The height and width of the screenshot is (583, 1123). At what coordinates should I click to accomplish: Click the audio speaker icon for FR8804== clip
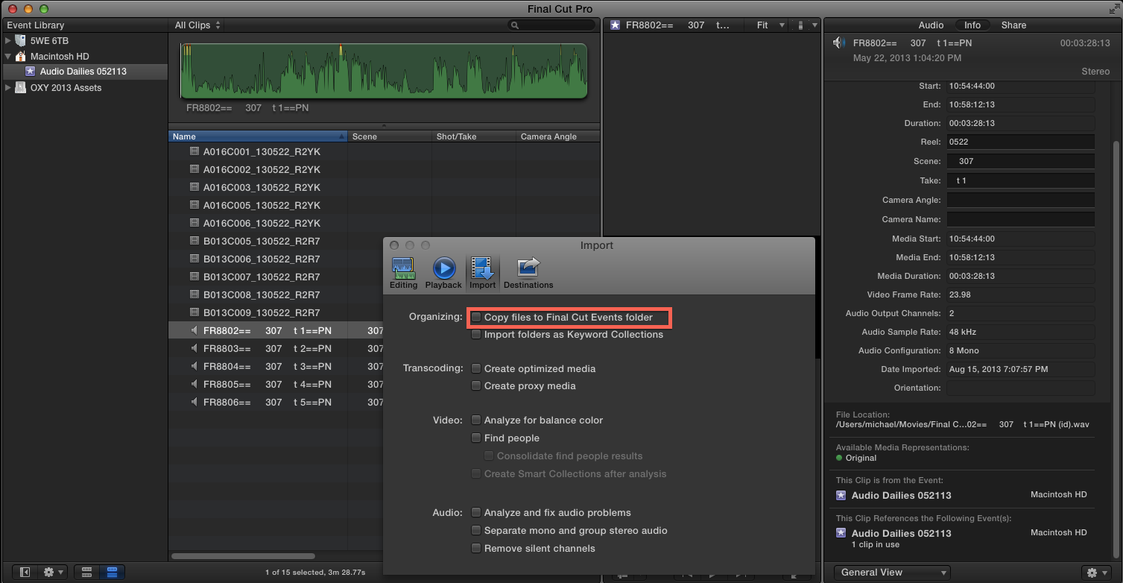click(194, 366)
